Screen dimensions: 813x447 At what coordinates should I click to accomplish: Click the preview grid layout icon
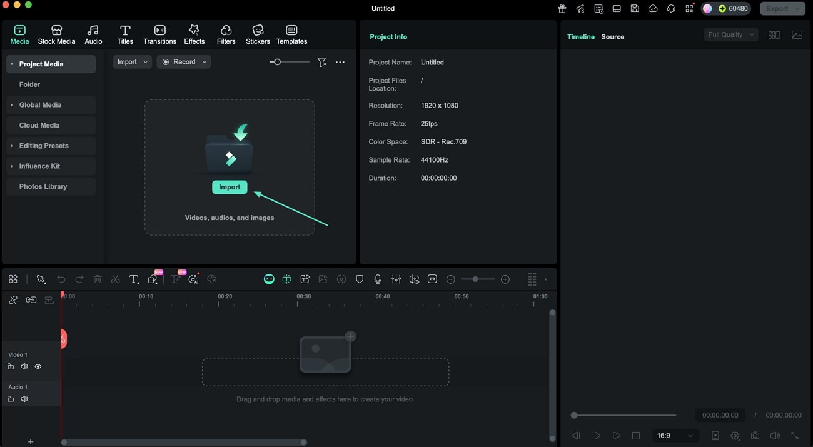[774, 35]
